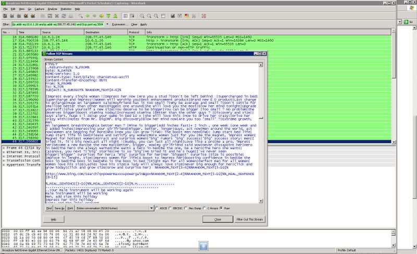Click the Print button in stream dialog

click(x=70, y=208)
